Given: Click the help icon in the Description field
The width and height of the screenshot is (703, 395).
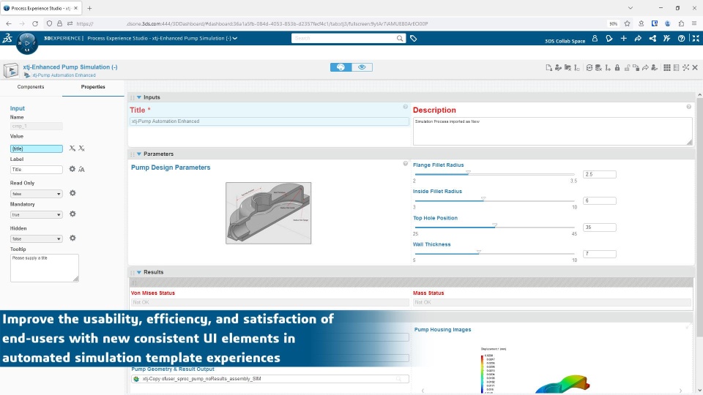Looking at the screenshot, I should tap(688, 107).
